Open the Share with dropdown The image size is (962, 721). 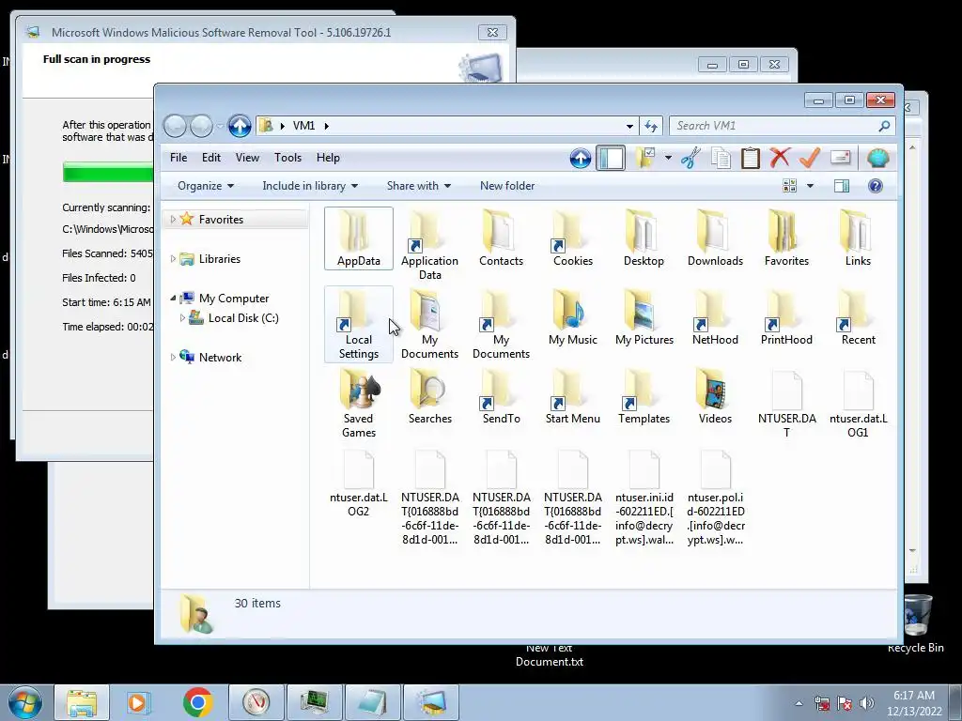point(418,186)
